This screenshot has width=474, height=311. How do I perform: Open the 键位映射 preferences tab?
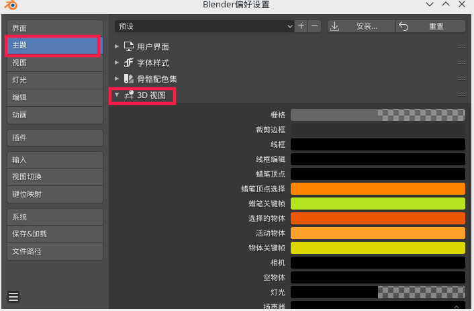tap(55, 195)
